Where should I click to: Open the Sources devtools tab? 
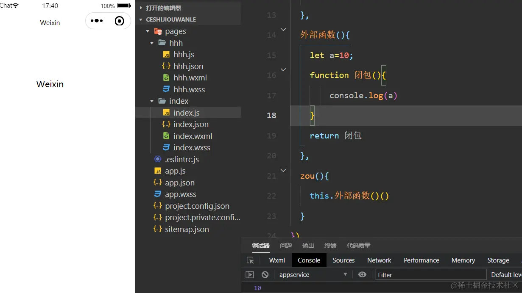tap(343, 260)
